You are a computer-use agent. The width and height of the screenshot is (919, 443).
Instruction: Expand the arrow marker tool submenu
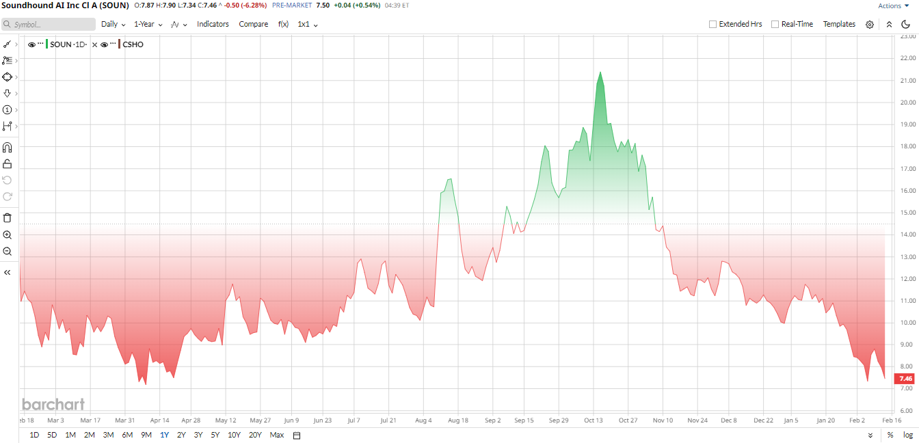coord(16,94)
